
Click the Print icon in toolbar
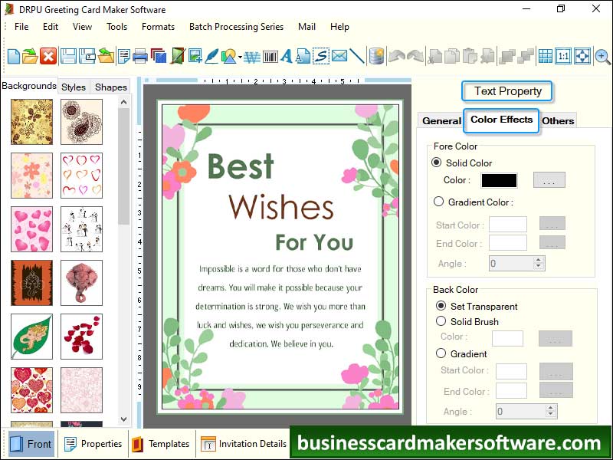click(140, 56)
